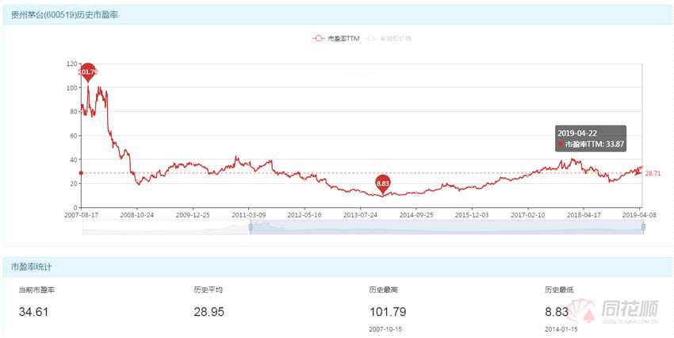Click the 2007-08-17 axis date label
The image size is (674, 338).
(x=81, y=213)
